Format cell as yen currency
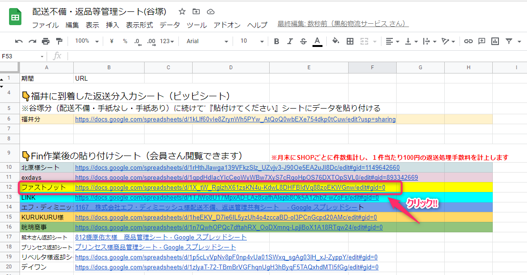The height and width of the screenshot is (275, 527). pos(112,41)
